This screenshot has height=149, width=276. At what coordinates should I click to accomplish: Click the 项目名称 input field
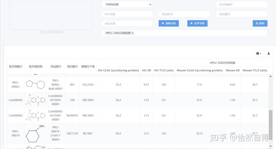pyautogui.click(x=127, y=23)
